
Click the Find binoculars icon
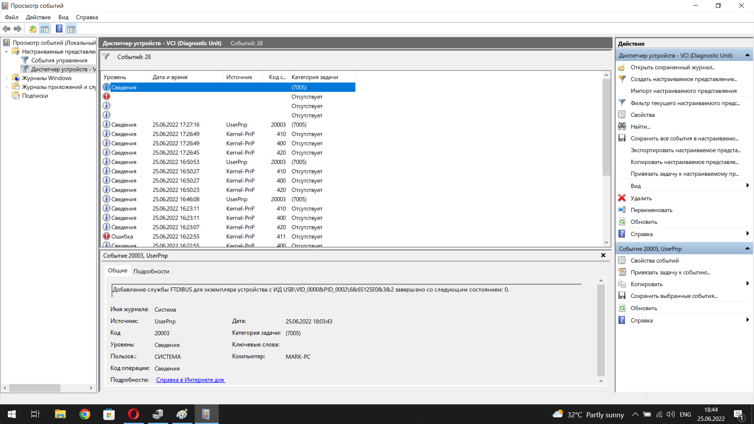(622, 126)
